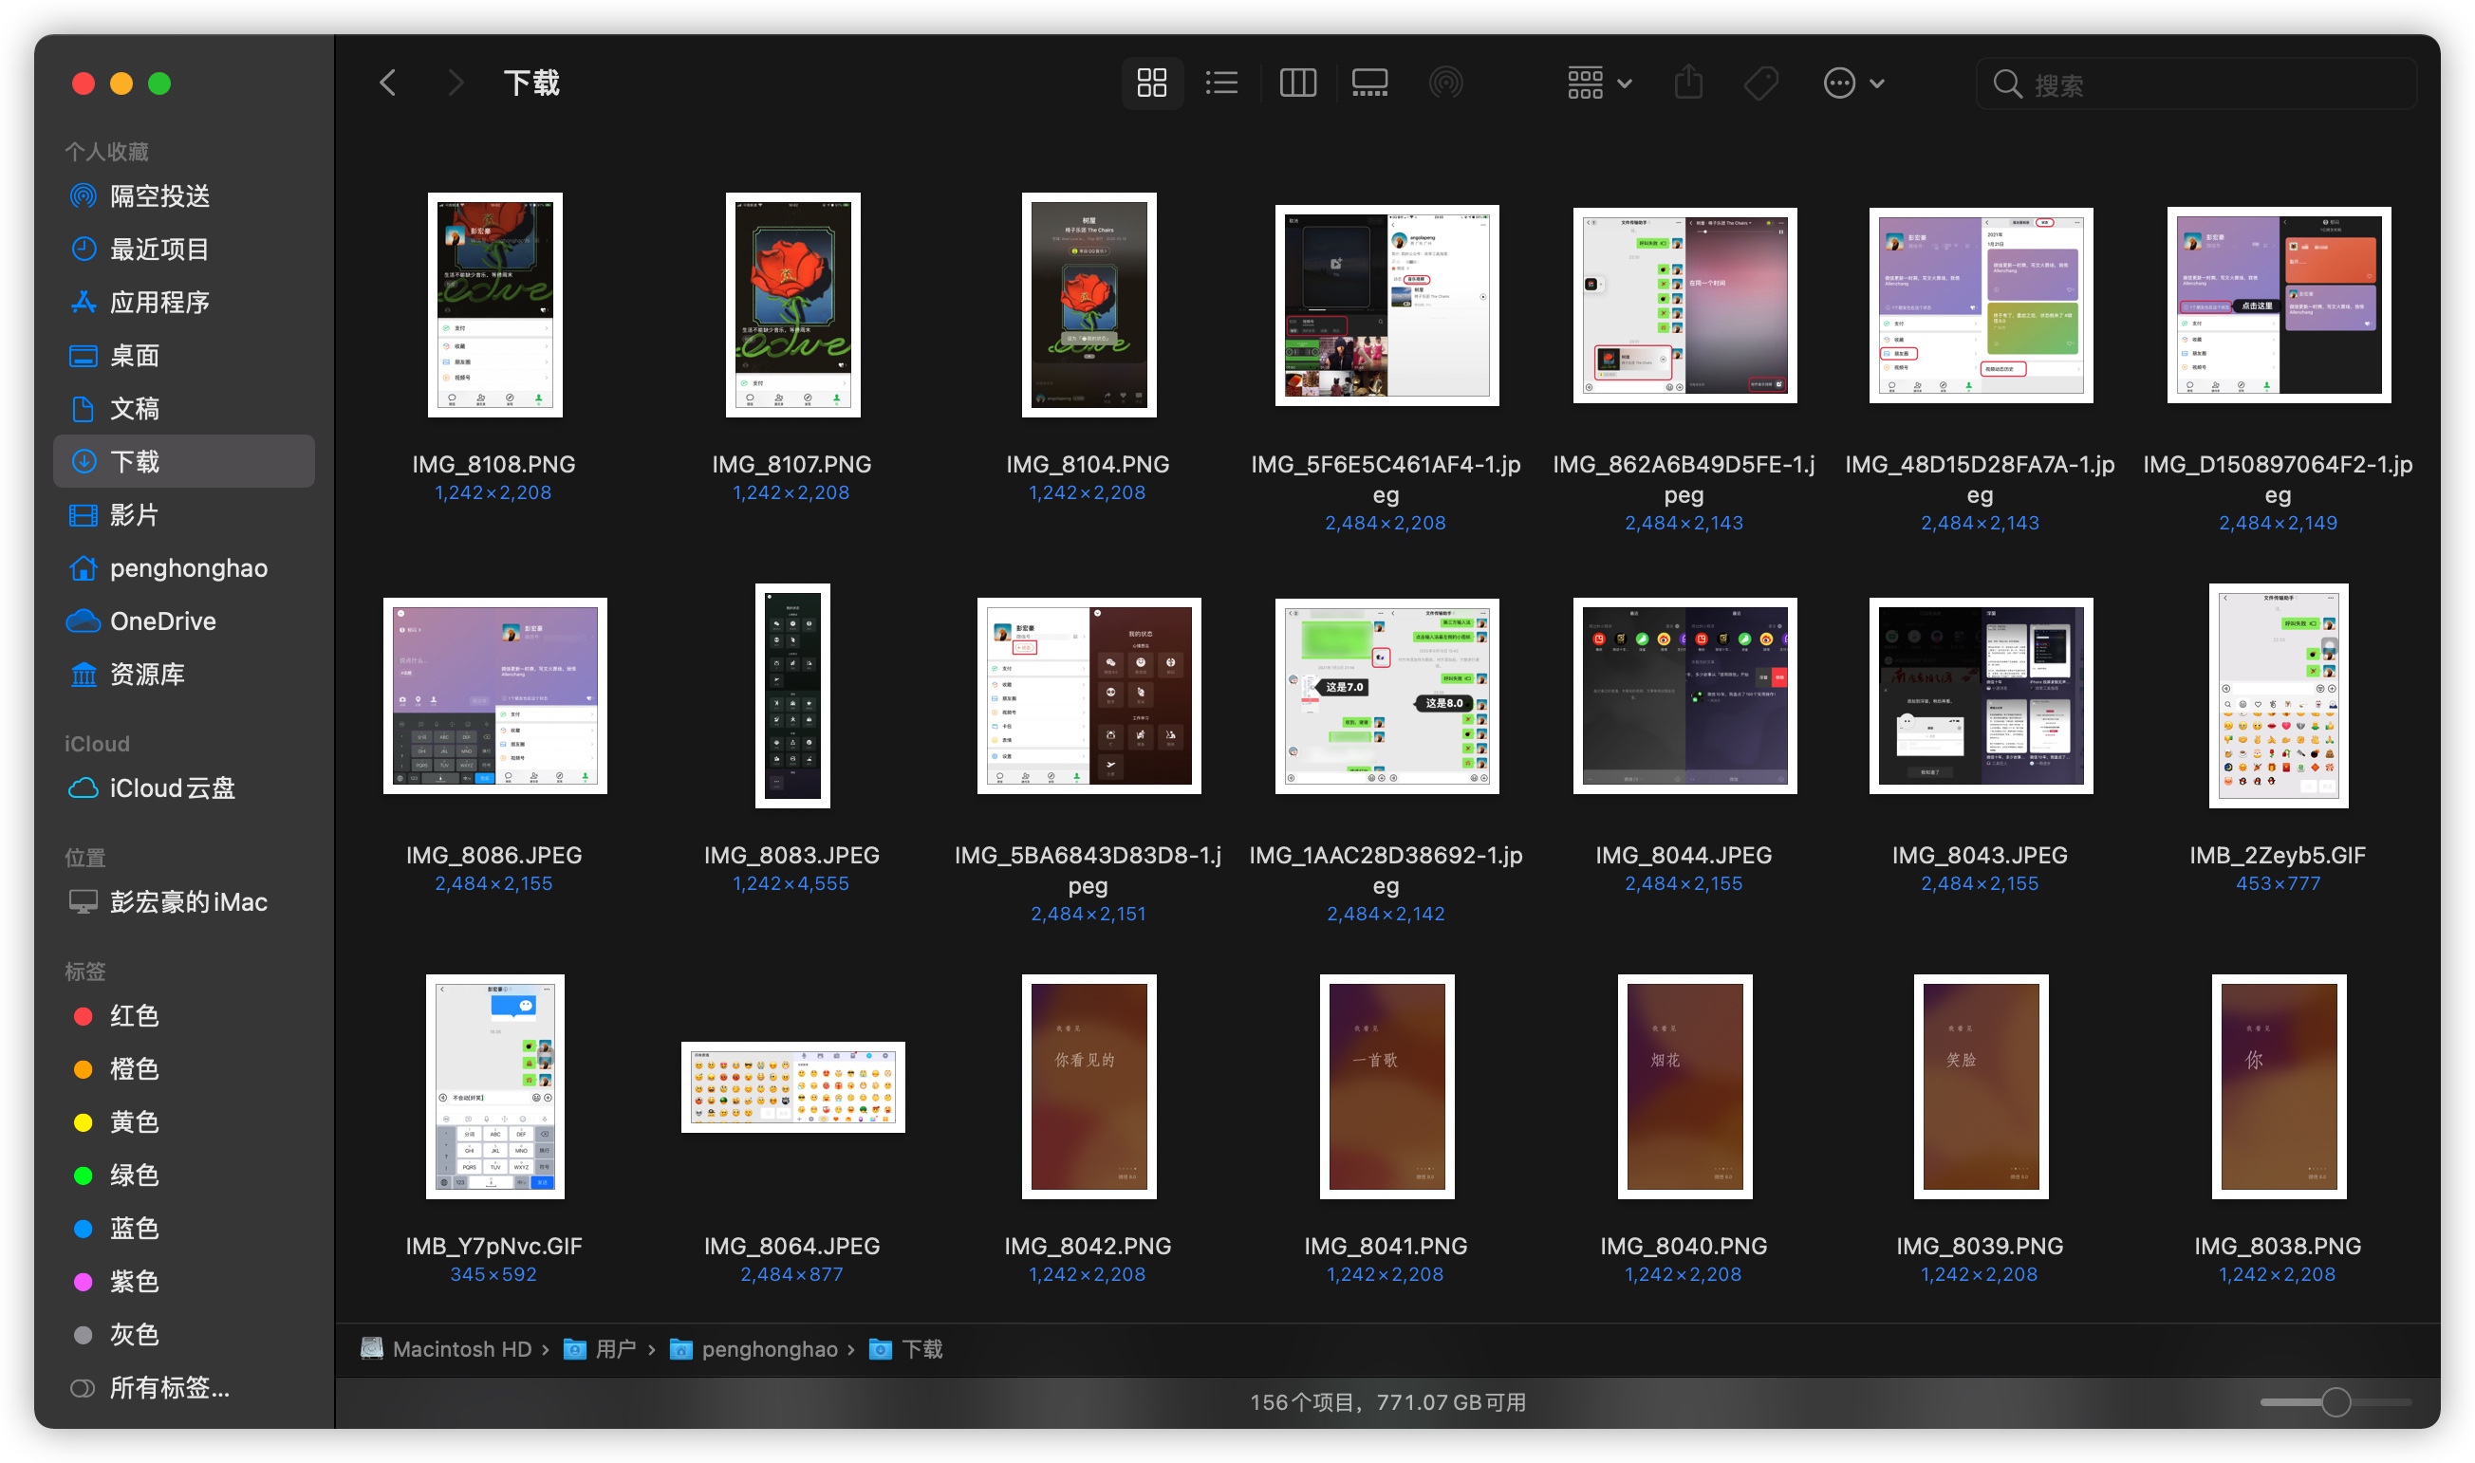Click the tag/label icon
This screenshot has height=1463, width=2475.
[1762, 82]
